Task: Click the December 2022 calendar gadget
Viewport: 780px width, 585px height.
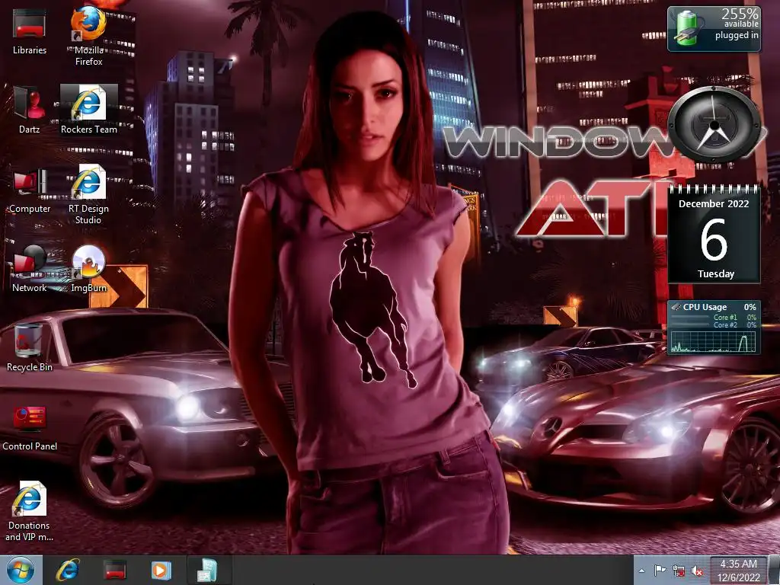Action: click(714, 235)
